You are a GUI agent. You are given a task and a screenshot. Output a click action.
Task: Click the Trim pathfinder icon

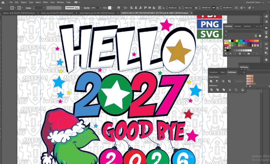tap(218, 90)
